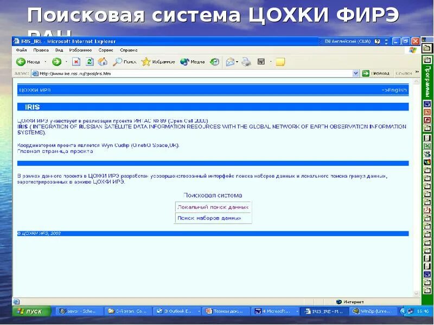Click the 16:46 system tray clock

pos(423,311)
